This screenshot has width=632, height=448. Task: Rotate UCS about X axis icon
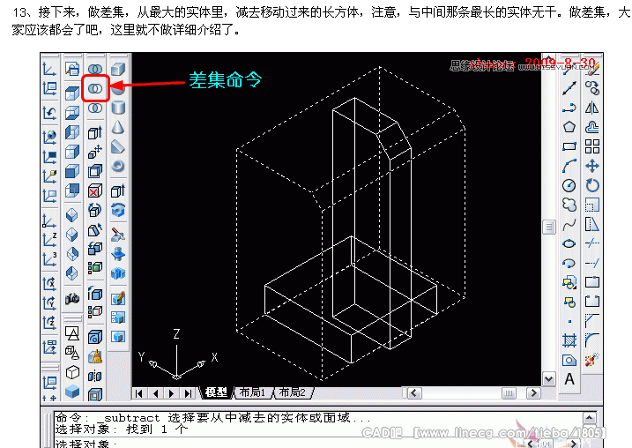pos(49,283)
